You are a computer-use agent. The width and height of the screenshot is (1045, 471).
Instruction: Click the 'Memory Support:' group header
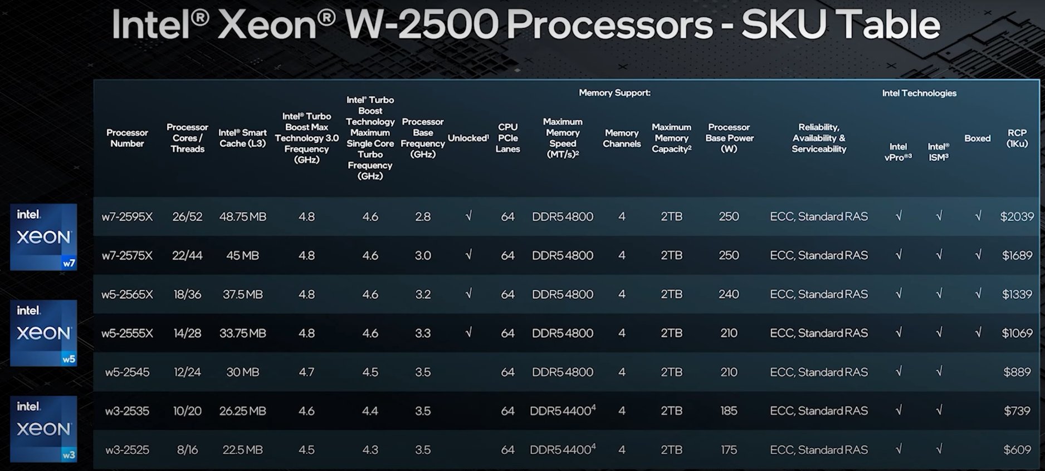pos(614,93)
